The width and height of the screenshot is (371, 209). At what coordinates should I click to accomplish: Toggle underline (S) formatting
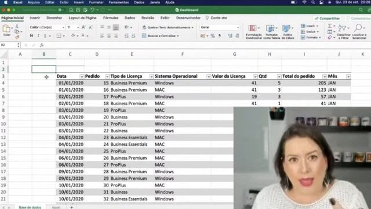click(x=45, y=36)
